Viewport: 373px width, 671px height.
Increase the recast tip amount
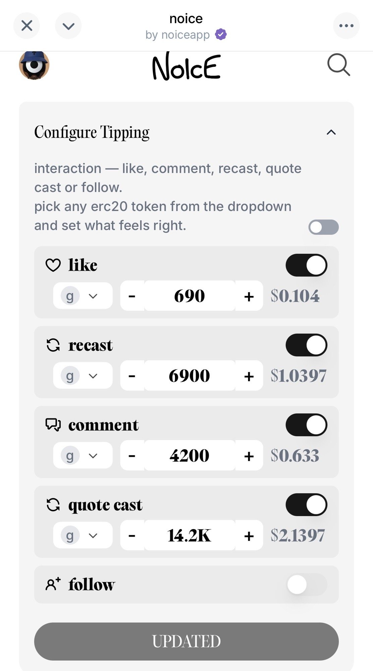click(249, 376)
